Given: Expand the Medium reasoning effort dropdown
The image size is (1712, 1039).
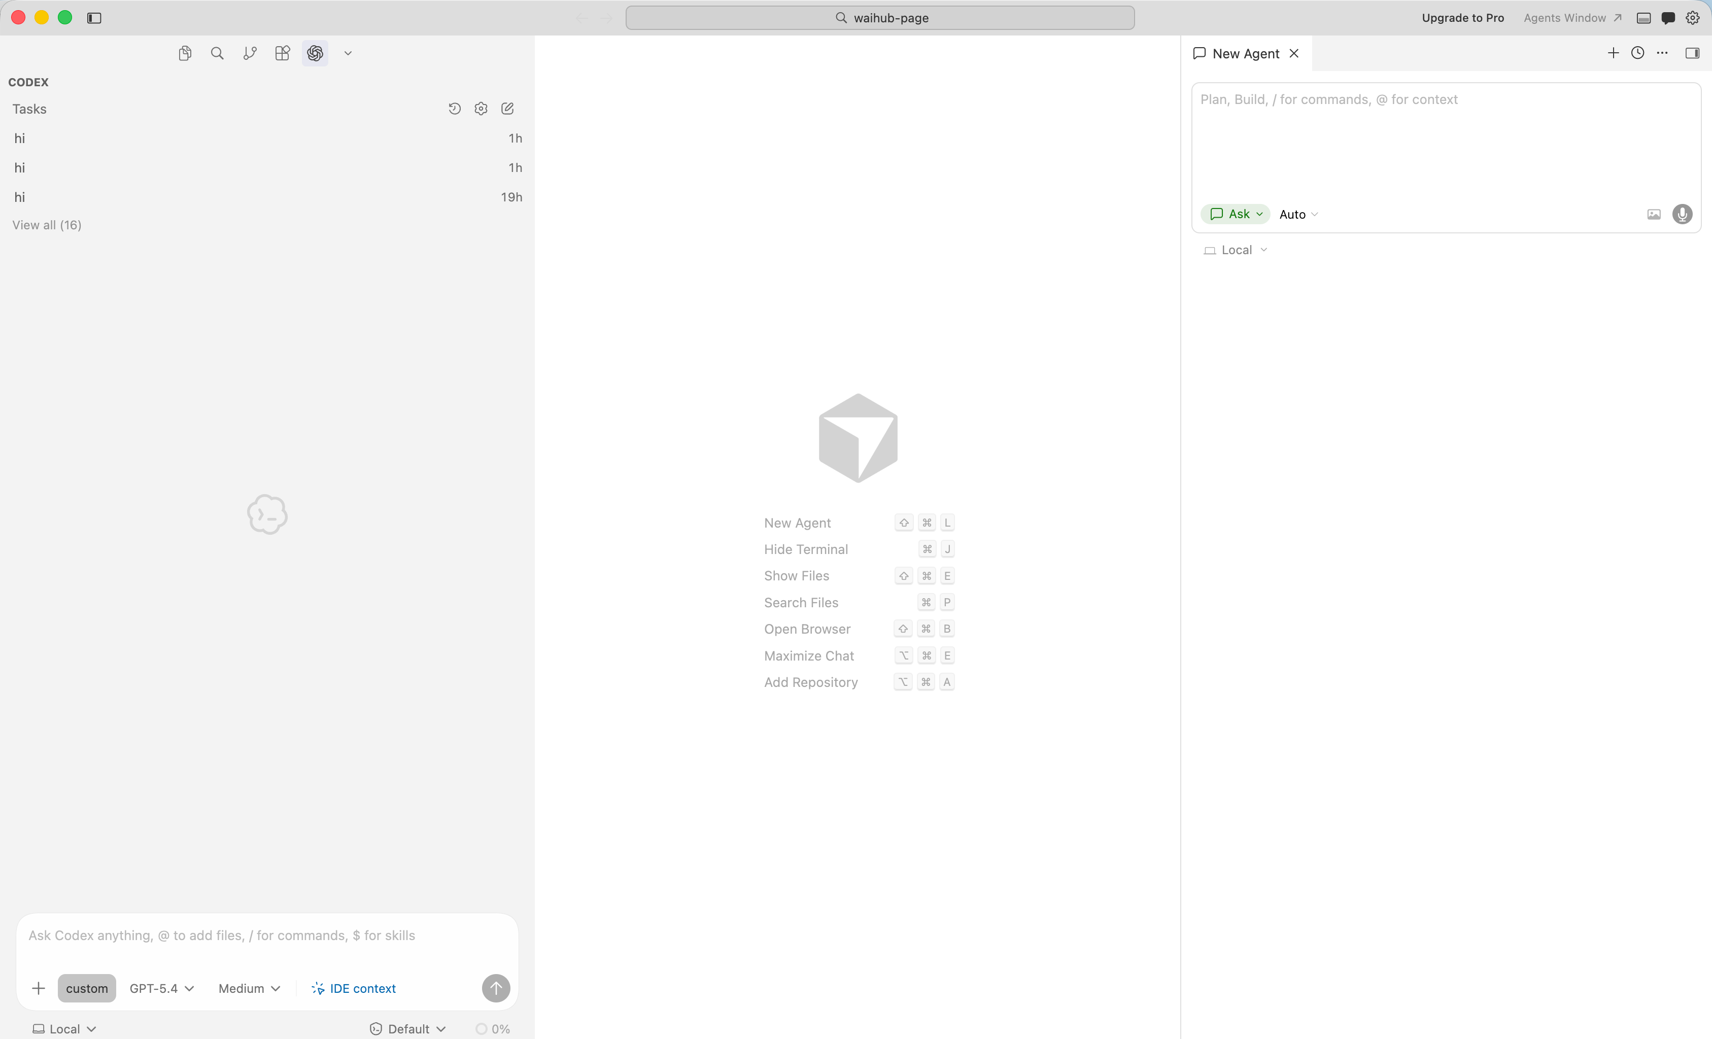Looking at the screenshot, I should (x=248, y=988).
